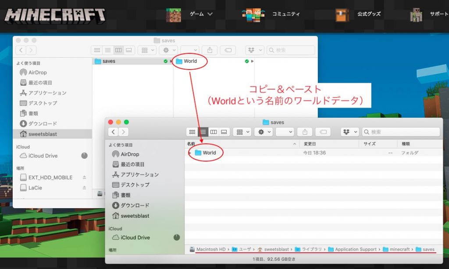Open group-by dropdown in front window
The height and width of the screenshot is (269, 449).
pyautogui.click(x=242, y=132)
